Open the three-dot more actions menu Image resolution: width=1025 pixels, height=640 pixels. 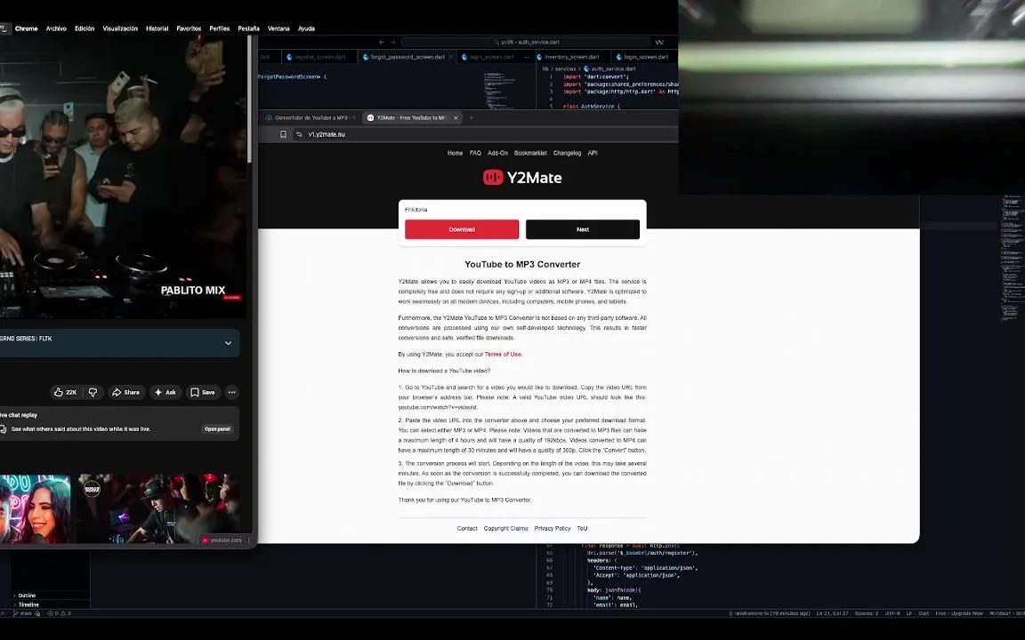pos(232,393)
